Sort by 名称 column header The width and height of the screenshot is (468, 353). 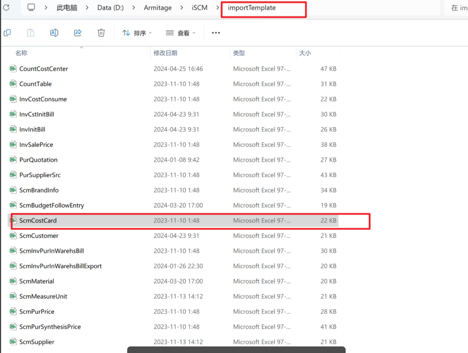(x=21, y=53)
